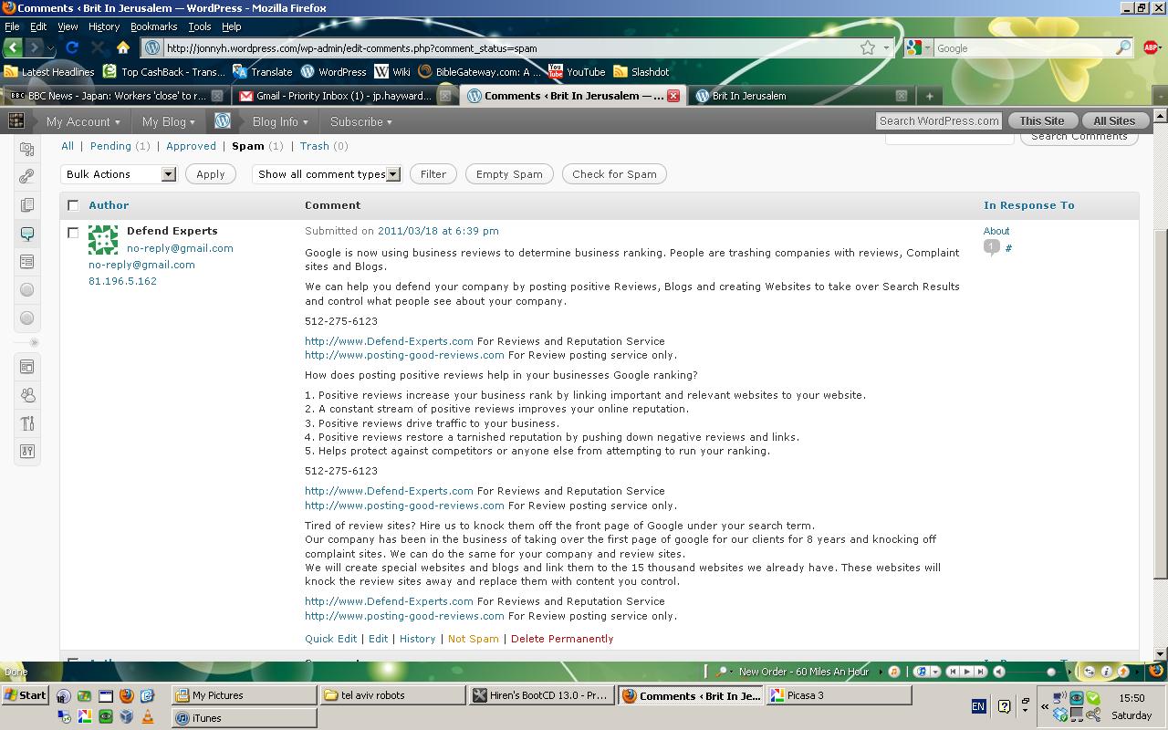Click the Search WordPress.com input field
1168x730 pixels.
click(938, 120)
